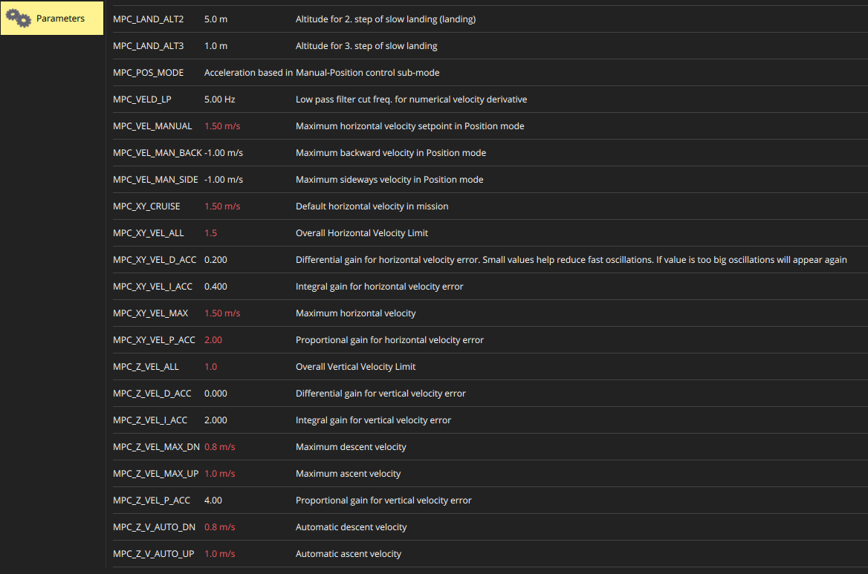This screenshot has height=574, width=868.
Task: Select MPC_Z_VEL_MAX_DN value 0.8 m/s
Action: coord(219,447)
